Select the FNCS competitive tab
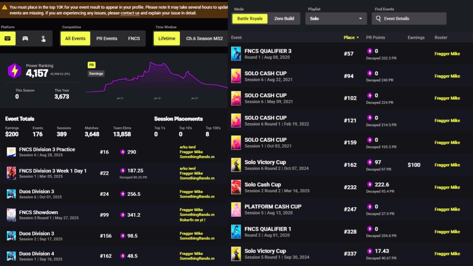Image resolution: width=473 pixels, height=266 pixels. [134, 38]
